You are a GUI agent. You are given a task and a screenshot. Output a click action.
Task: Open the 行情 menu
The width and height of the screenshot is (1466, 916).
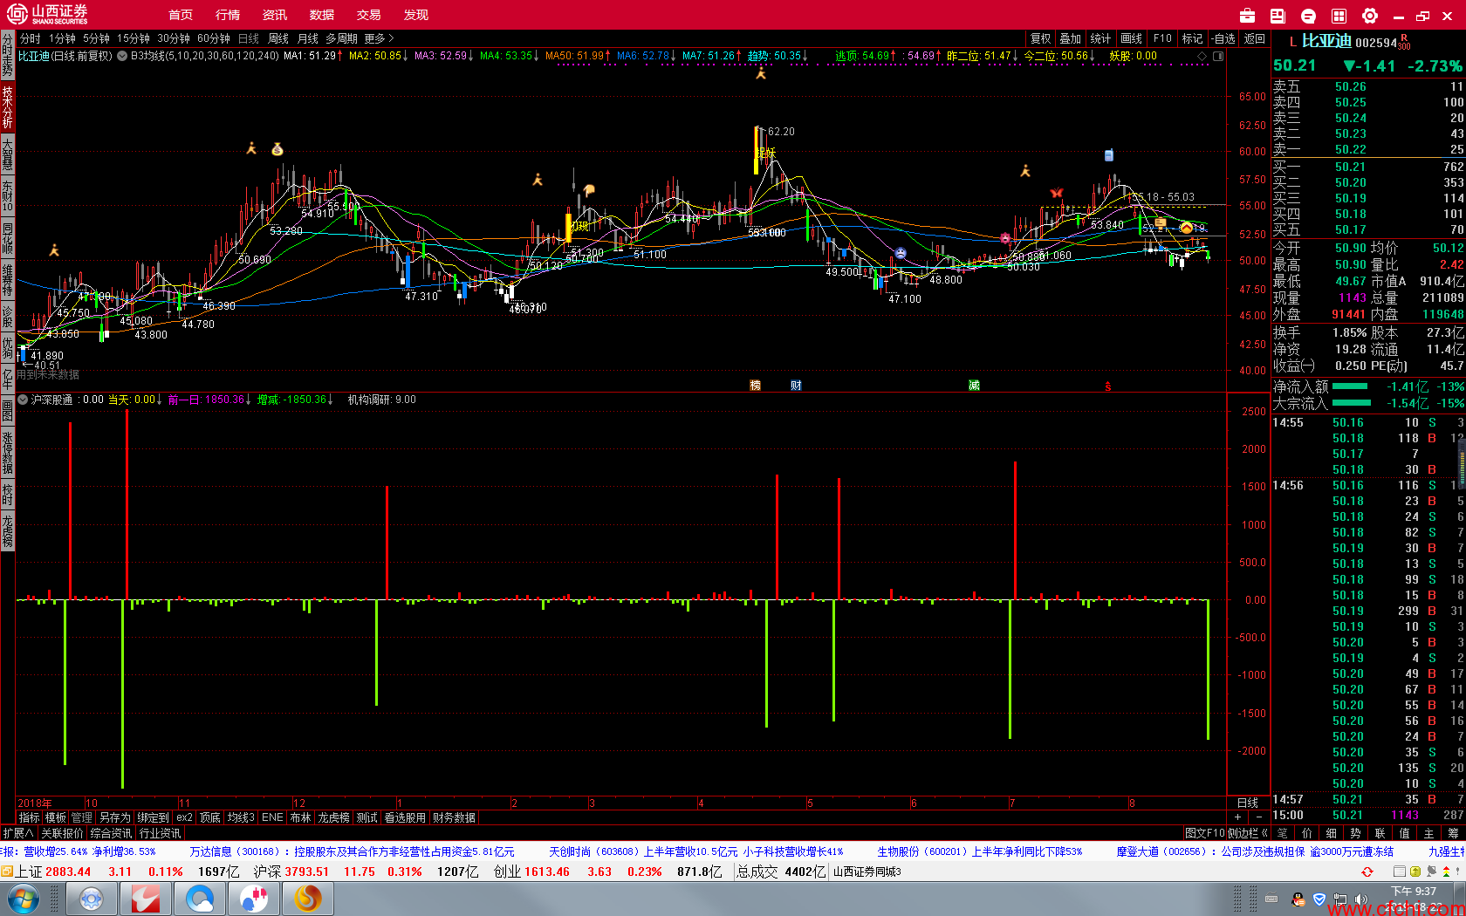228,16
